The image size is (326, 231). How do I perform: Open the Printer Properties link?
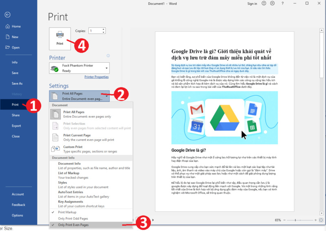96,77
